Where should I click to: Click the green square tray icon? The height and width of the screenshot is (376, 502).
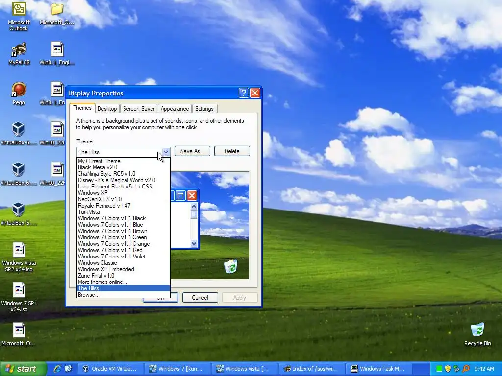(439, 369)
